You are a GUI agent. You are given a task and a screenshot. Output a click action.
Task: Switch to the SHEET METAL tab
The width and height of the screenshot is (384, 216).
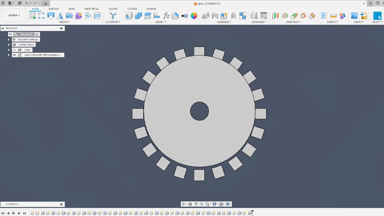pos(91,9)
